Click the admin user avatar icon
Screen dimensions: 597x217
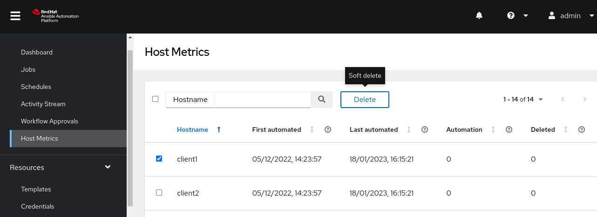coord(552,15)
